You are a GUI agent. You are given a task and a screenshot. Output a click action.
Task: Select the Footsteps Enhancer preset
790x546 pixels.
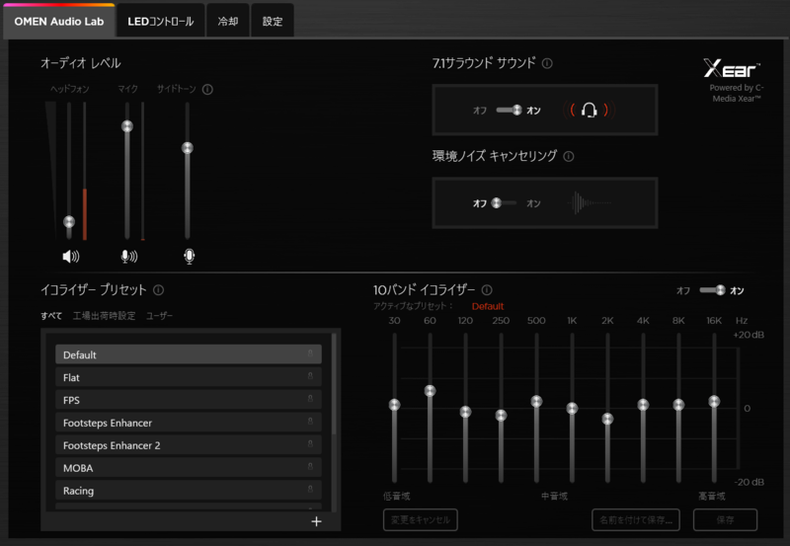[x=189, y=423]
